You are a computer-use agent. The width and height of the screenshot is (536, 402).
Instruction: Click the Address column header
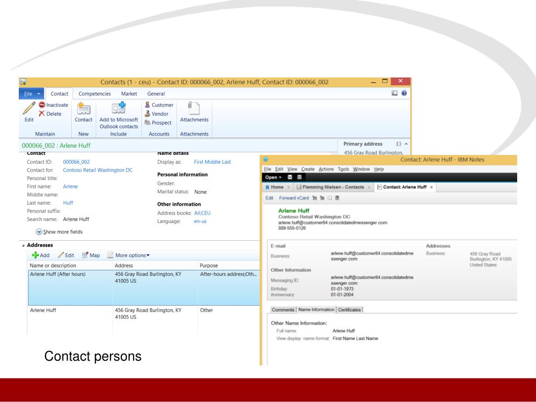[155, 265]
